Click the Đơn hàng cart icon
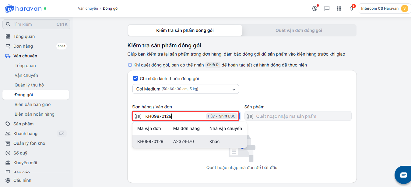 (x=8, y=46)
